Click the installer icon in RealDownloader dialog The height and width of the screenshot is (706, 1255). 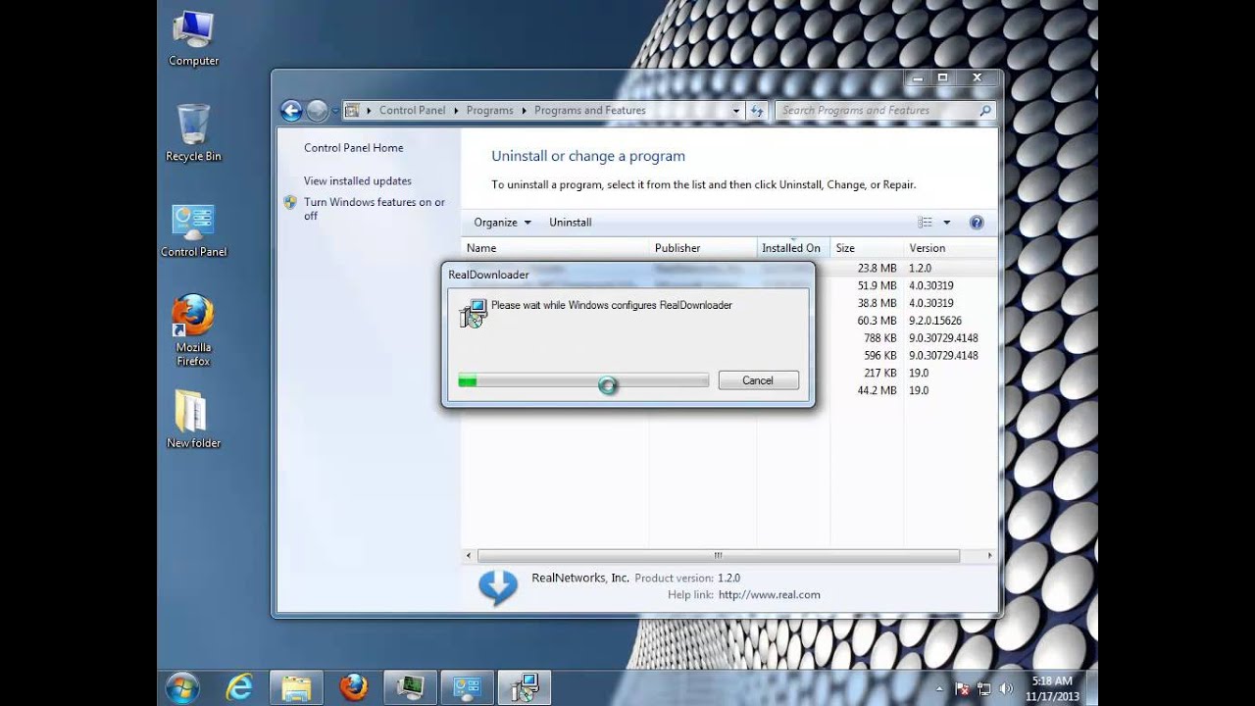click(x=473, y=314)
